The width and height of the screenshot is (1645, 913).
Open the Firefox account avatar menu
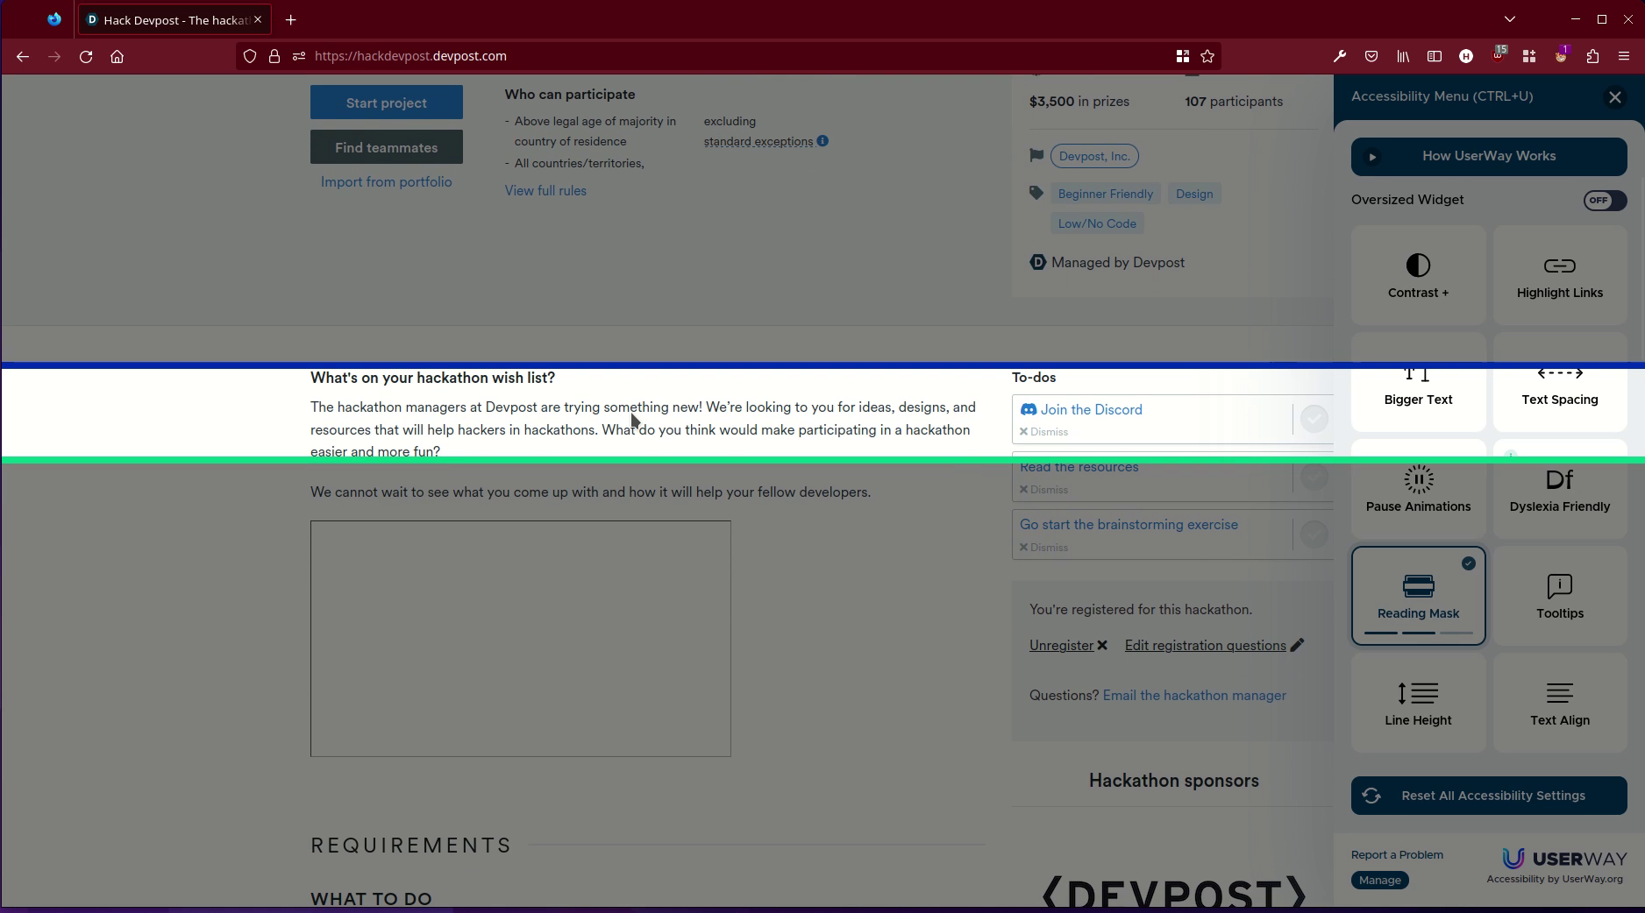[x=1561, y=56]
